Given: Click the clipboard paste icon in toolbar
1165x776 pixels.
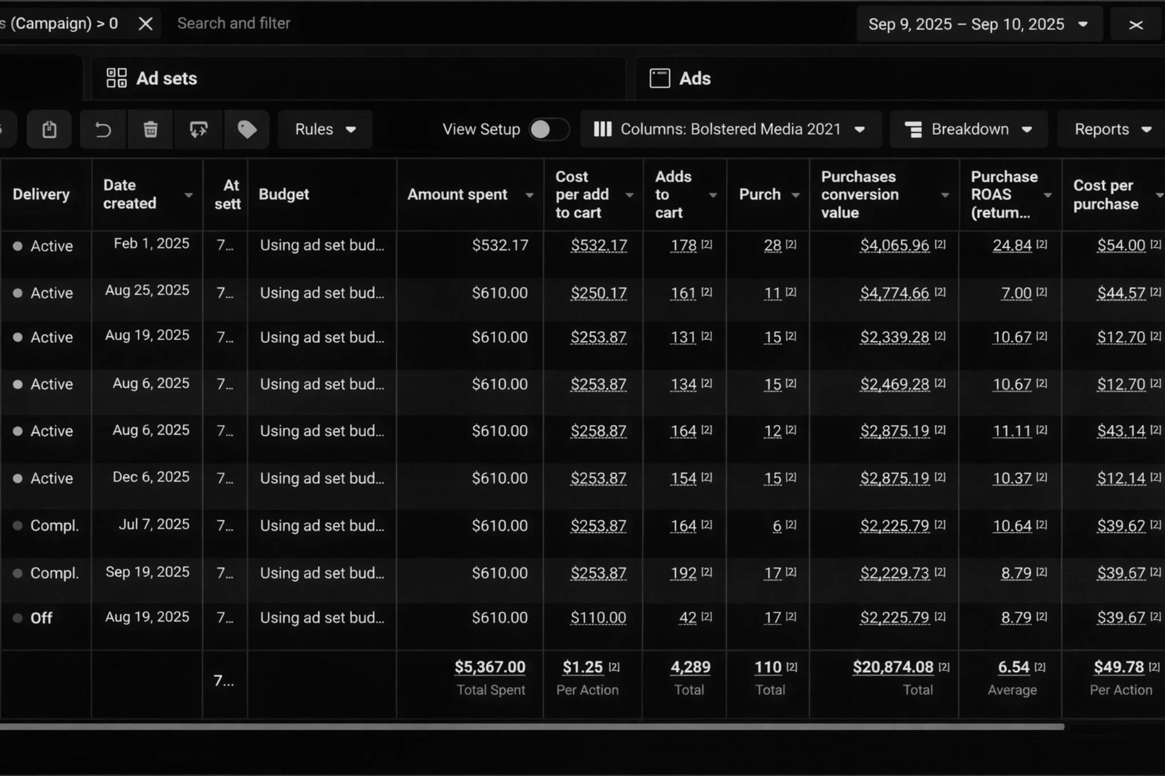Looking at the screenshot, I should (49, 130).
